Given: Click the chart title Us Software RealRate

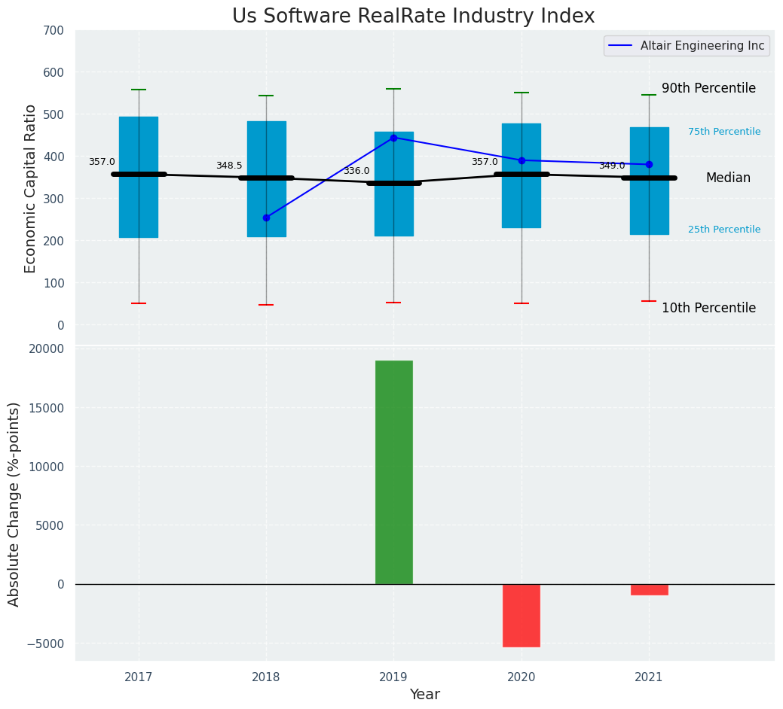Looking at the screenshot, I should click(413, 17).
